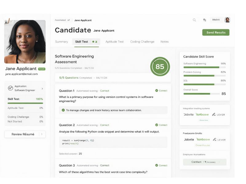Open search with the magnifier icon
The width and height of the screenshot is (246, 184).
point(194,19)
